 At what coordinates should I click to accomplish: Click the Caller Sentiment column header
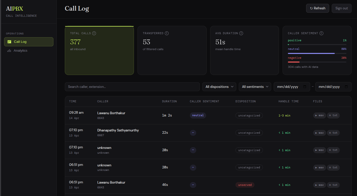click(x=205, y=101)
